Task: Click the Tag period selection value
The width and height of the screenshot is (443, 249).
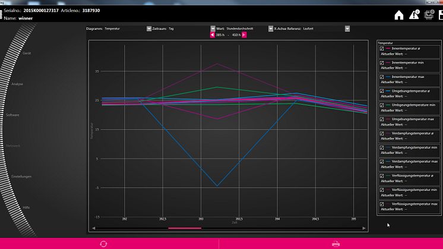Action: tap(171, 29)
